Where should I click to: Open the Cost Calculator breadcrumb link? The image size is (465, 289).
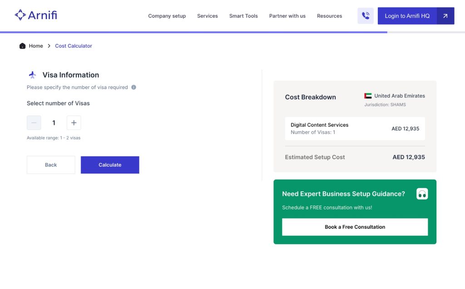[x=73, y=46]
